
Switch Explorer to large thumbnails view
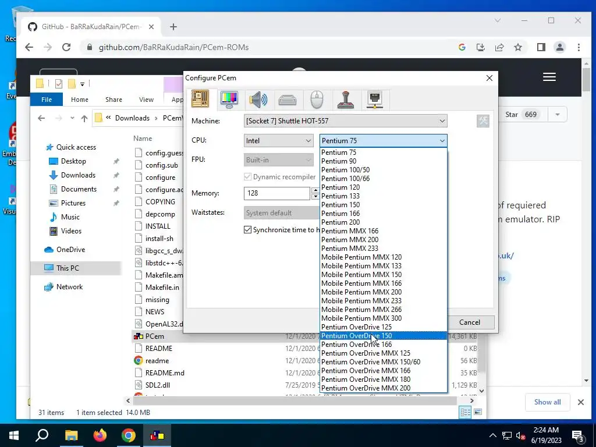coord(478,412)
